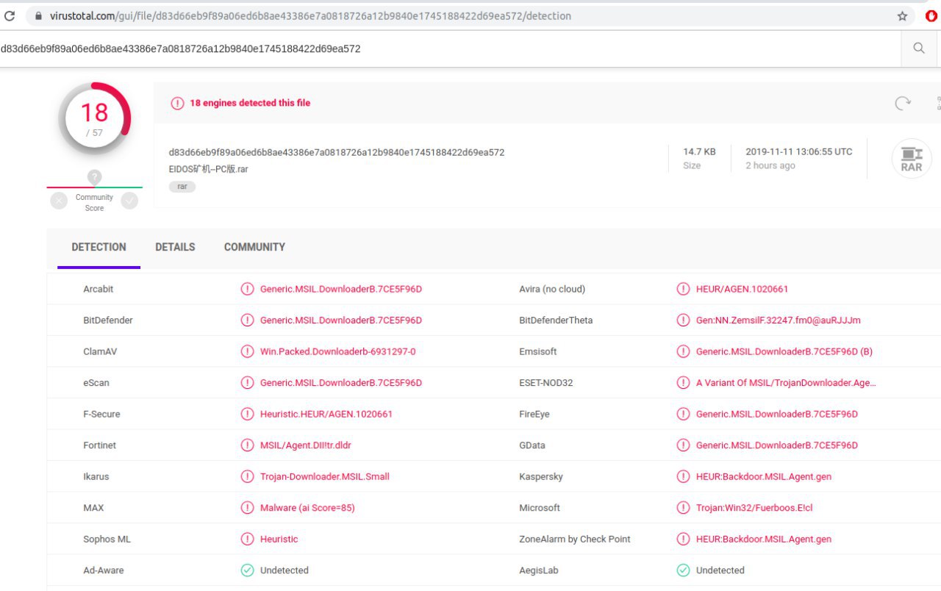The height and width of the screenshot is (591, 941).
Task: Click the alert icon beside 18 engines detected
Action: tap(177, 103)
